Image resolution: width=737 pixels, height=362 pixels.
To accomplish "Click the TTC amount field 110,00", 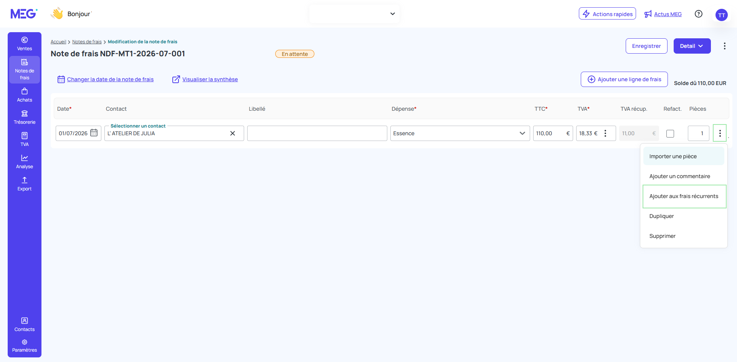I will click(x=553, y=133).
